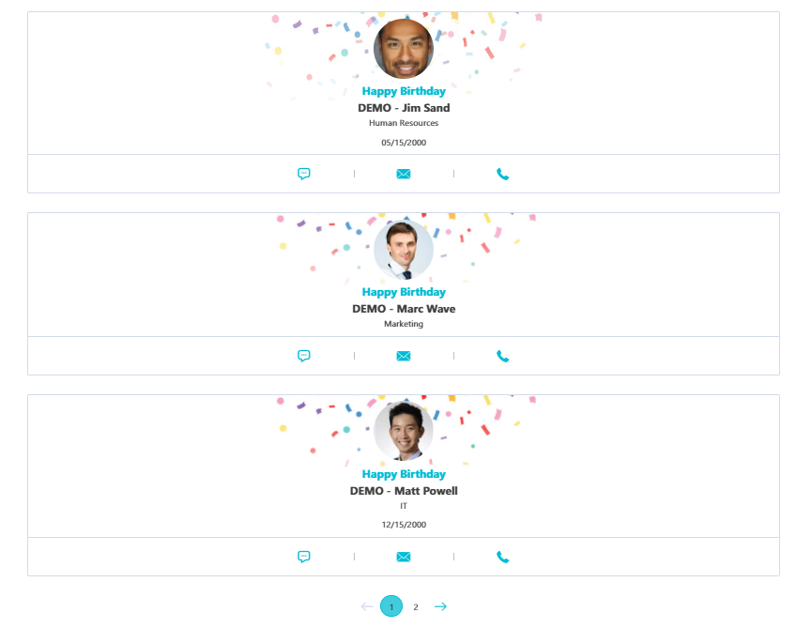Call Matt Powell via phone icon
796x628 pixels.
(502, 557)
